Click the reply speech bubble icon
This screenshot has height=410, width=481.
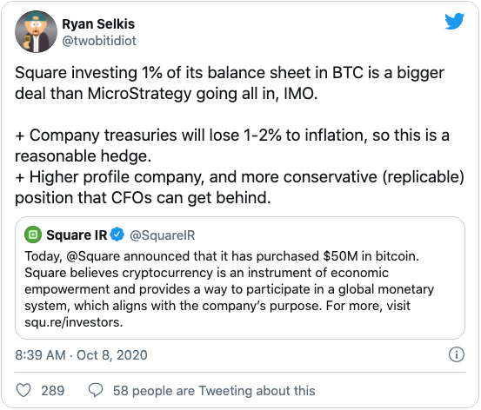coord(96,390)
